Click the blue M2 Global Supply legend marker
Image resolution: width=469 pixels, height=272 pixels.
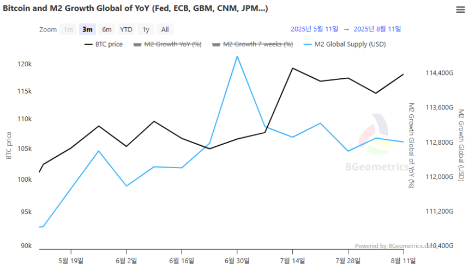tap(308, 45)
